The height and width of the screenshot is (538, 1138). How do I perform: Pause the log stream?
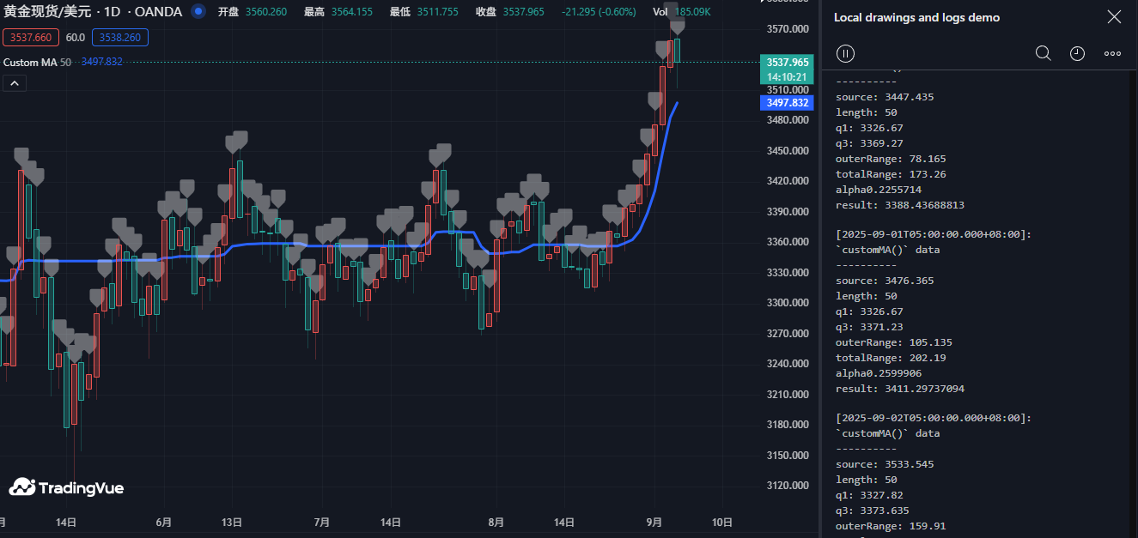coord(845,53)
